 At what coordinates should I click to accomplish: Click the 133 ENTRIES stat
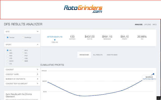(x=72, y=37)
